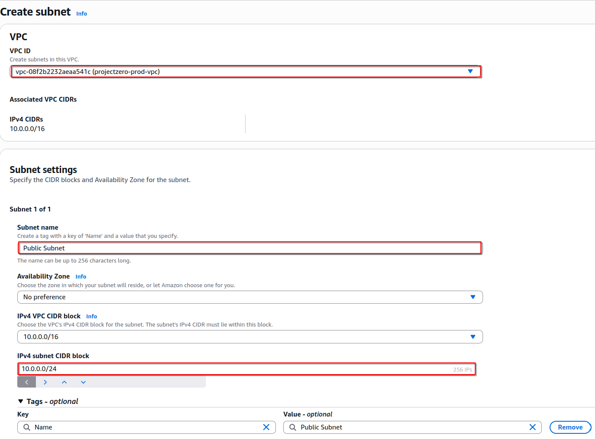Click the Subnet 1 of 1 label
Viewport: 595px width, 439px height.
pyautogui.click(x=30, y=209)
